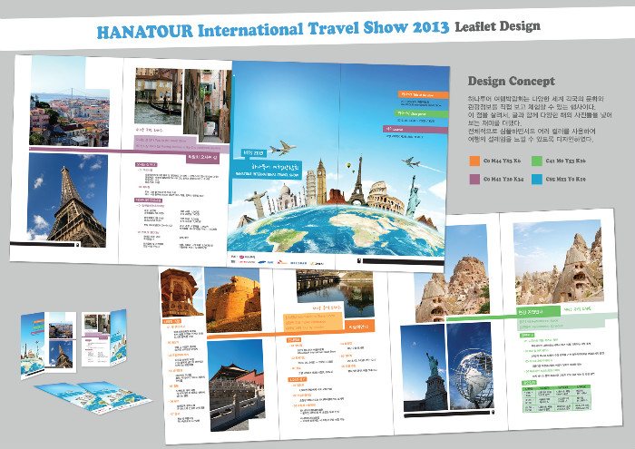Open the Cappadocia fairy chimneys photo
This screenshot has width=635, height=449.
point(558,261)
